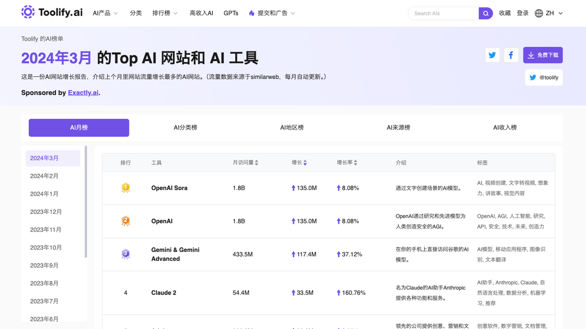The width and height of the screenshot is (586, 329).
Task: Sort by the 月访问量 sort arrows
Action: pos(257,163)
